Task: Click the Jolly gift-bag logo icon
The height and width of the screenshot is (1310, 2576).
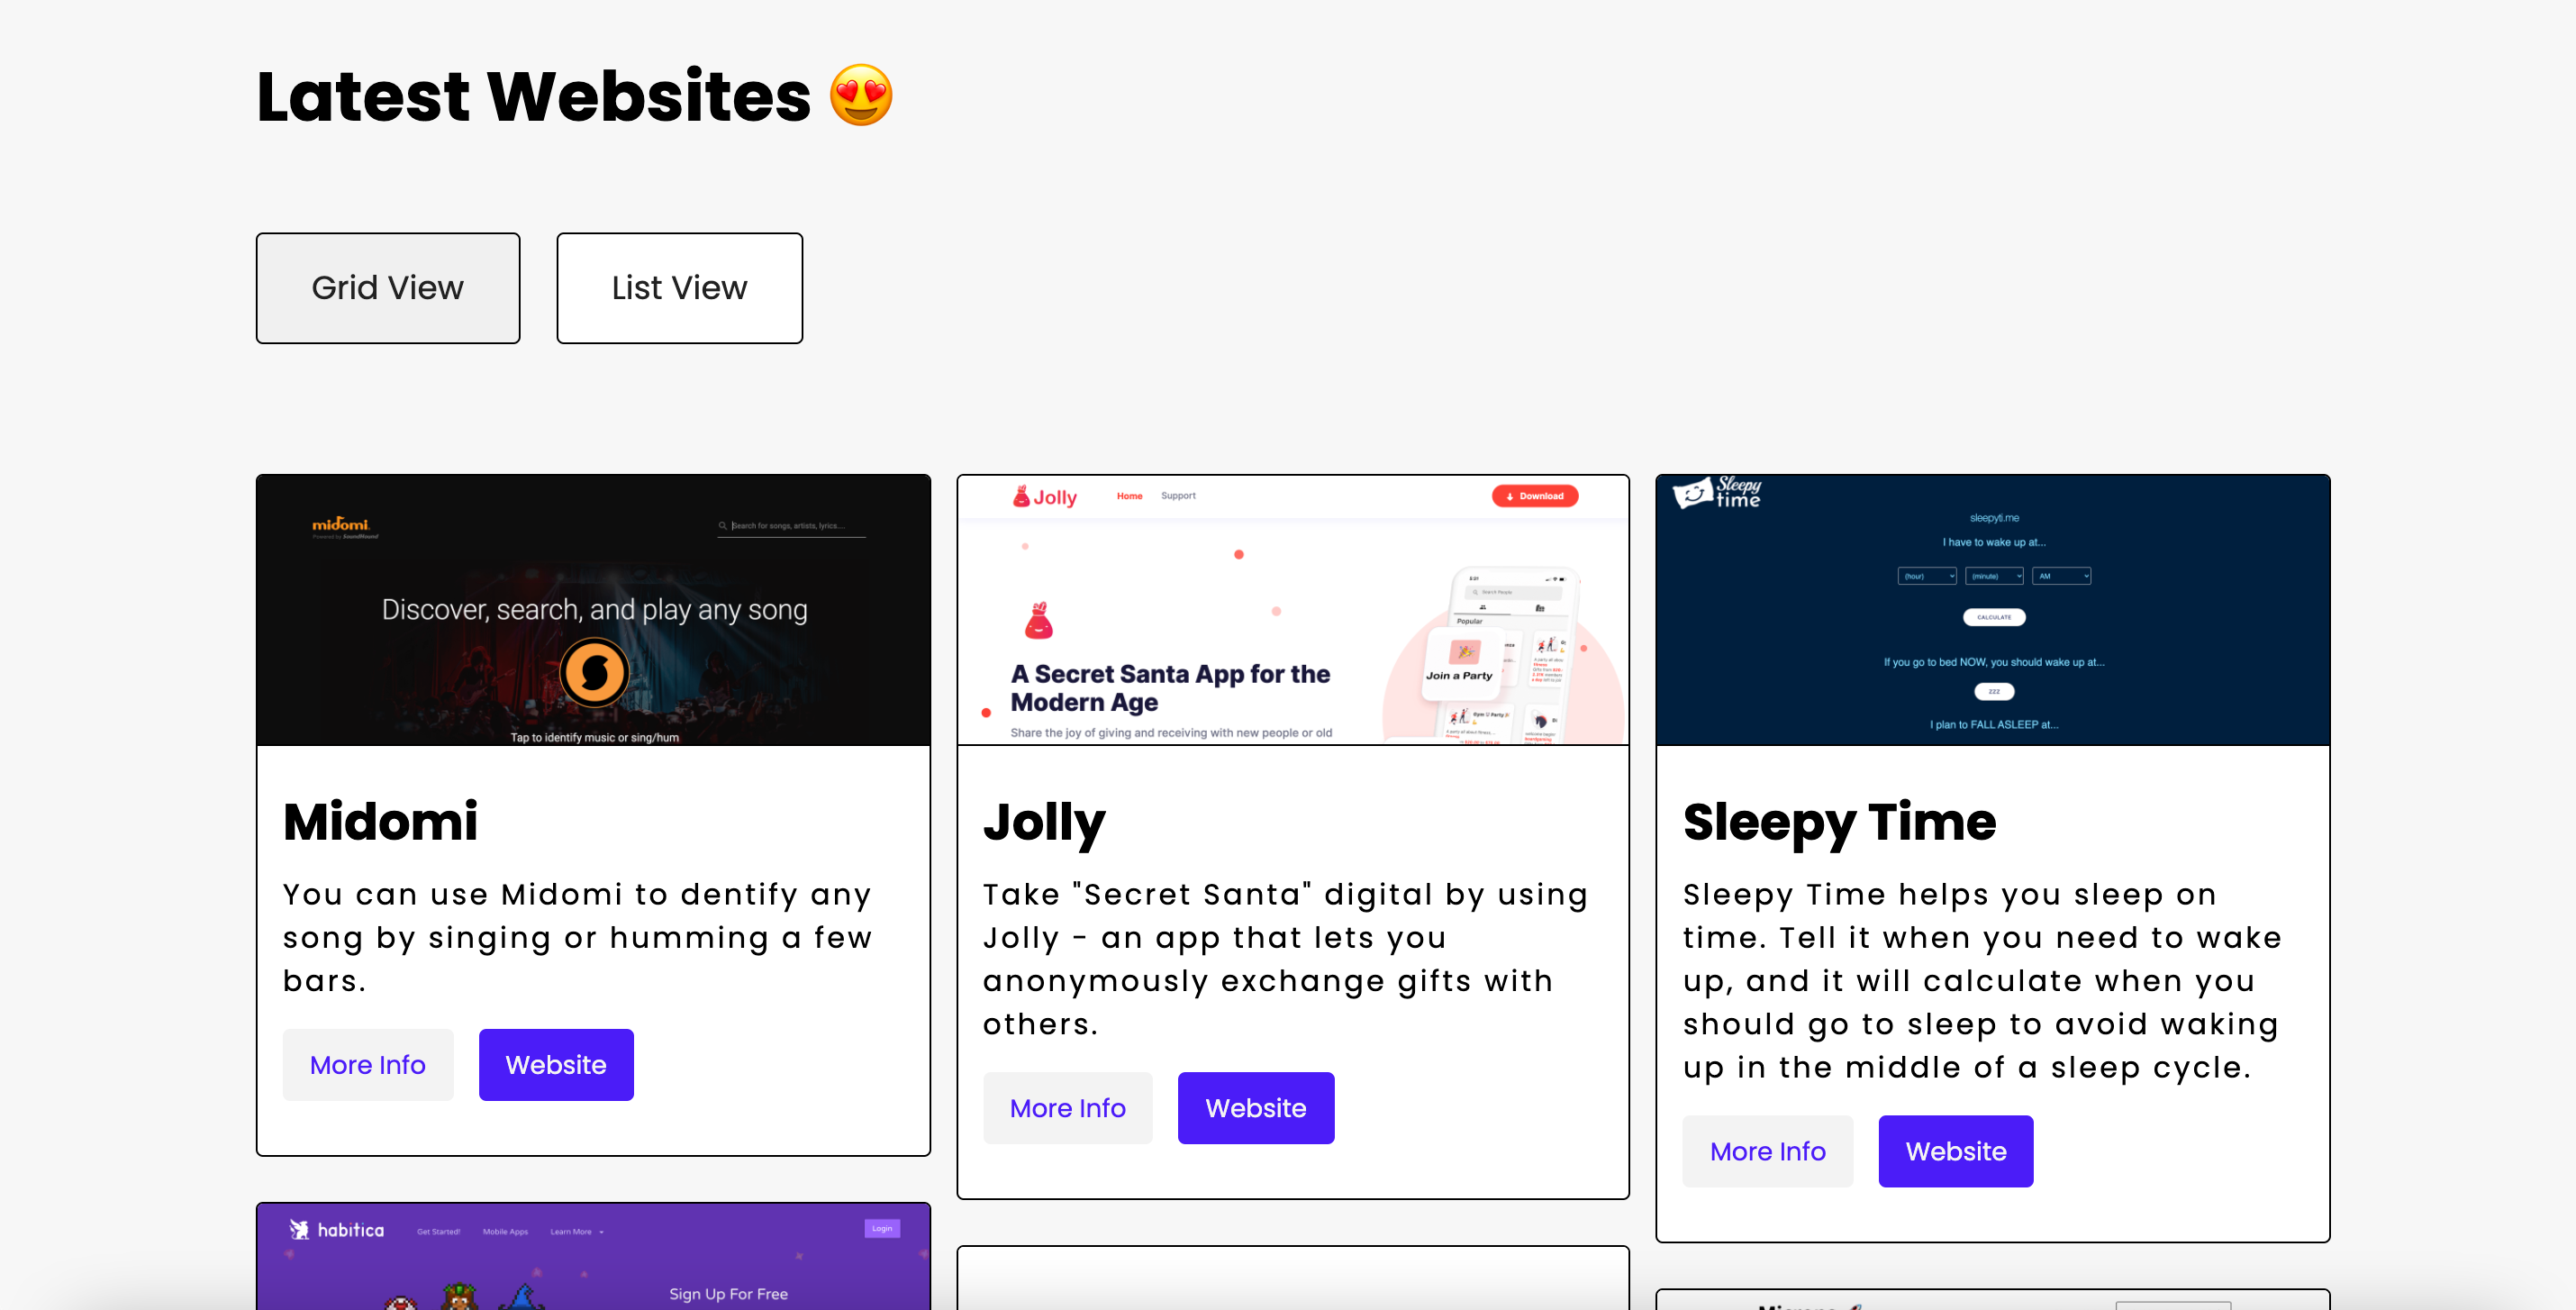Action: coord(1021,496)
